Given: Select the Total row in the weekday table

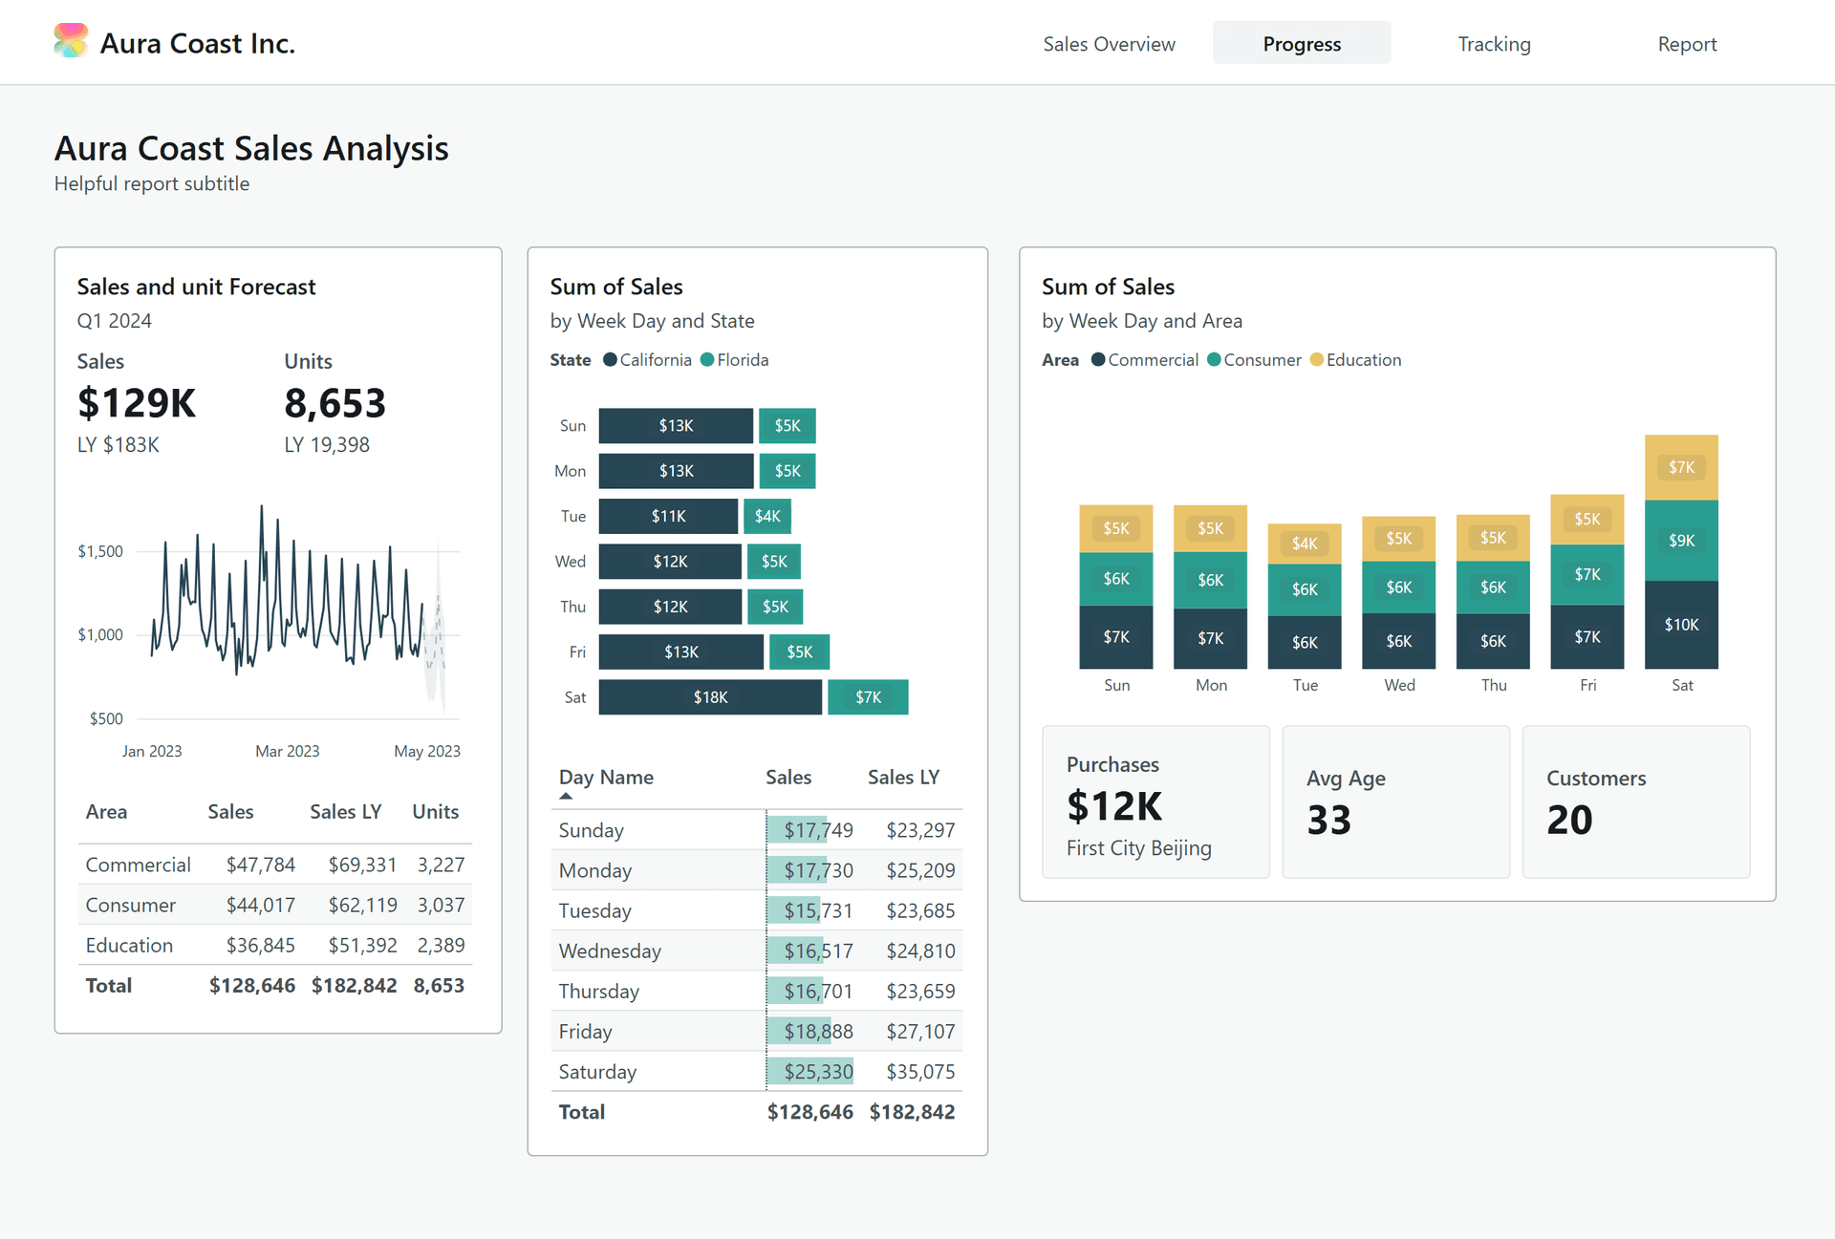Looking at the screenshot, I should [x=756, y=1111].
